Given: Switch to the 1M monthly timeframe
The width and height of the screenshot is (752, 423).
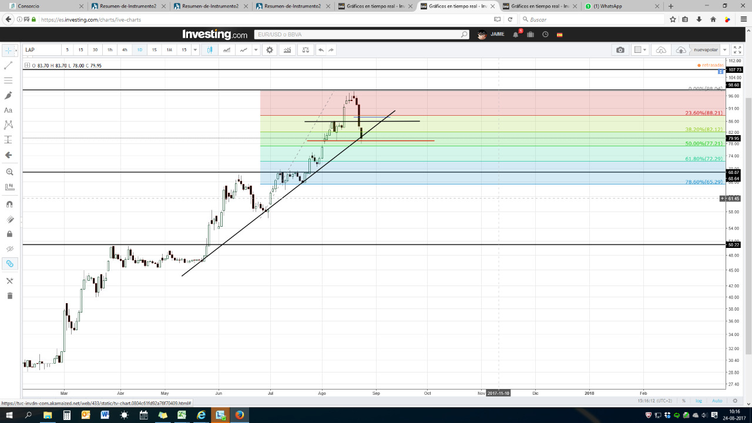Looking at the screenshot, I should pyautogui.click(x=169, y=50).
